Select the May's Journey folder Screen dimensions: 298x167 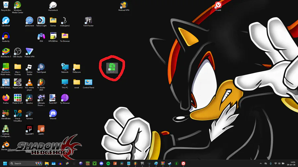18,69
